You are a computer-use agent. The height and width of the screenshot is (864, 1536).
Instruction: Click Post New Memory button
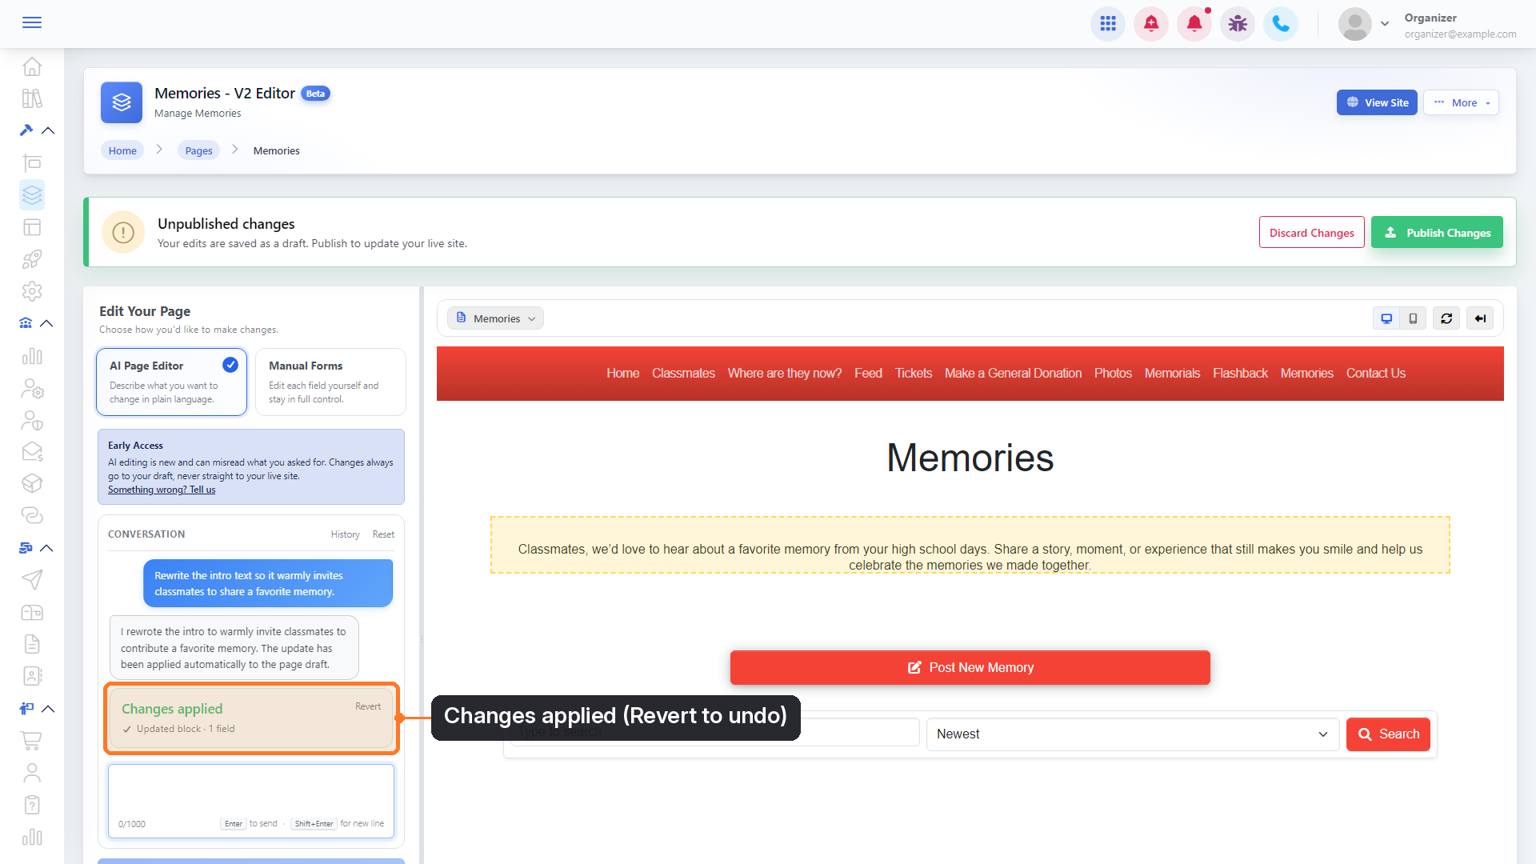[x=970, y=667]
